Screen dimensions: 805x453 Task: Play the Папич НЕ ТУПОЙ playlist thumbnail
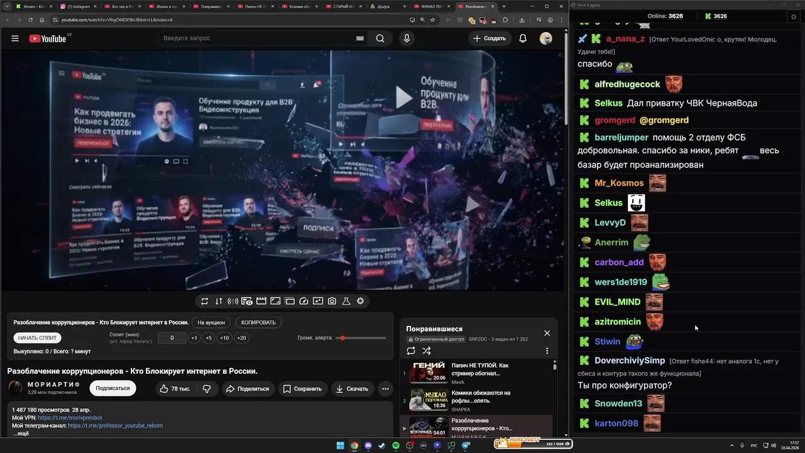pyautogui.click(x=429, y=372)
